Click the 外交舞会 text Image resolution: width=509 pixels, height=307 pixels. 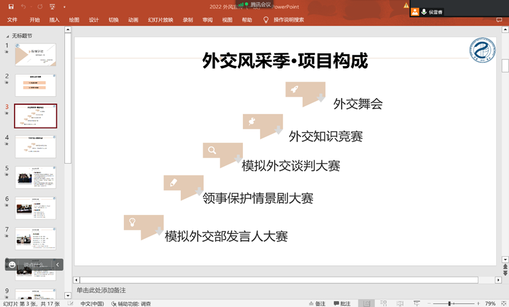click(x=358, y=104)
